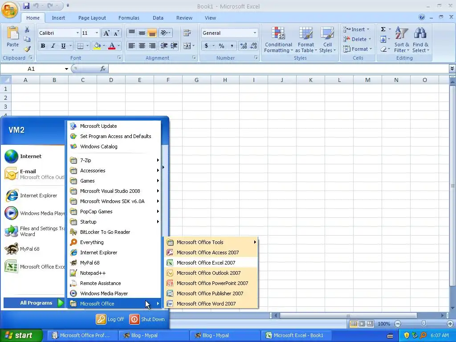This screenshot has width=456, height=342.
Task: Apply yellow Fill Color bucket
Action: (97, 46)
